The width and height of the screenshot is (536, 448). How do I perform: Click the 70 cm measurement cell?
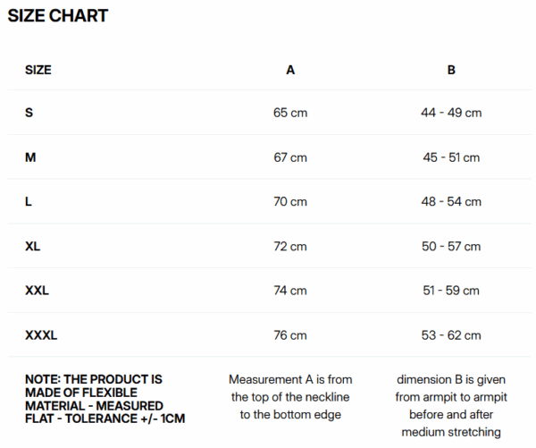[x=290, y=202]
